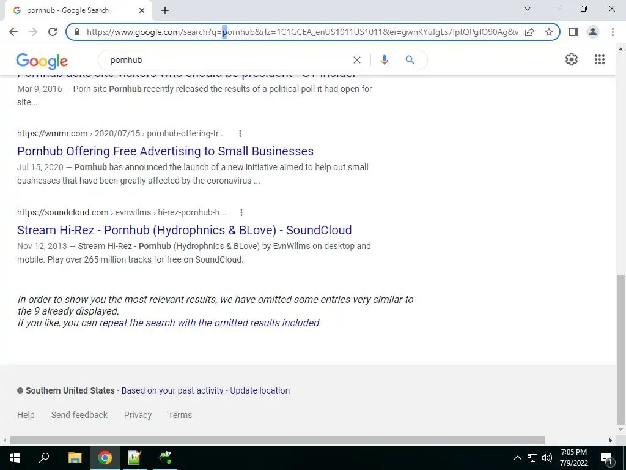
Task: Show hidden system tray icons
Action: pyautogui.click(x=517, y=458)
